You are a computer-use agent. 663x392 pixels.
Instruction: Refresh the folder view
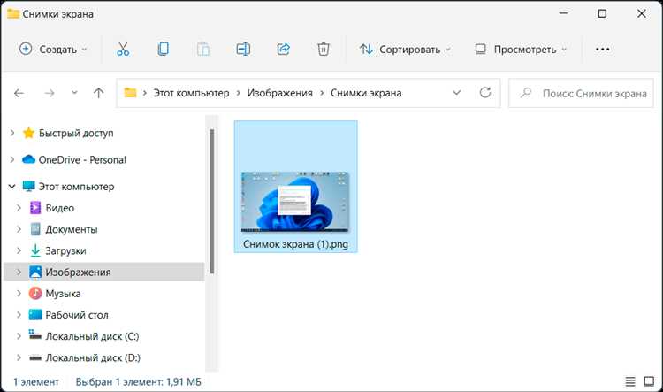click(485, 92)
